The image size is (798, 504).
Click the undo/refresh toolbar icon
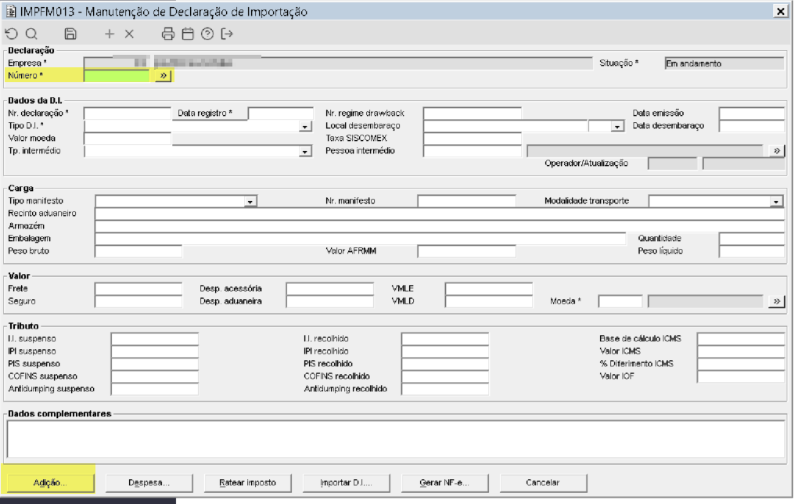click(11, 34)
